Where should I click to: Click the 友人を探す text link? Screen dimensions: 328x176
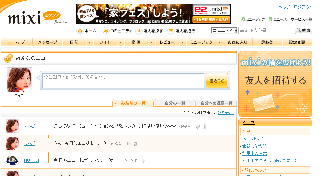[x=153, y=31]
